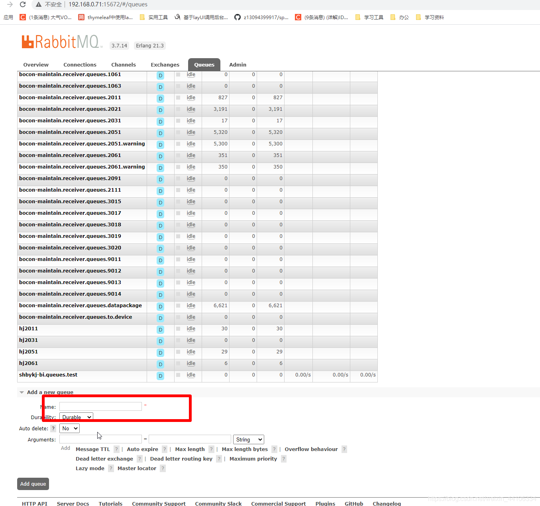Add the Lazy mode argument
Screen dimensions: 540x506
[90, 469]
